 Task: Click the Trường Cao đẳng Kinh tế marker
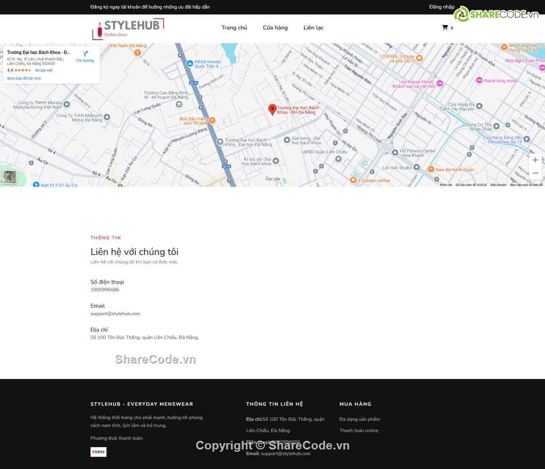[x=179, y=104]
